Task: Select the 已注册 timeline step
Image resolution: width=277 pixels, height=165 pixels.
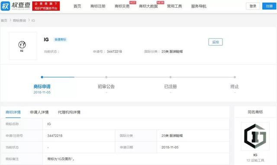Action: [171, 86]
